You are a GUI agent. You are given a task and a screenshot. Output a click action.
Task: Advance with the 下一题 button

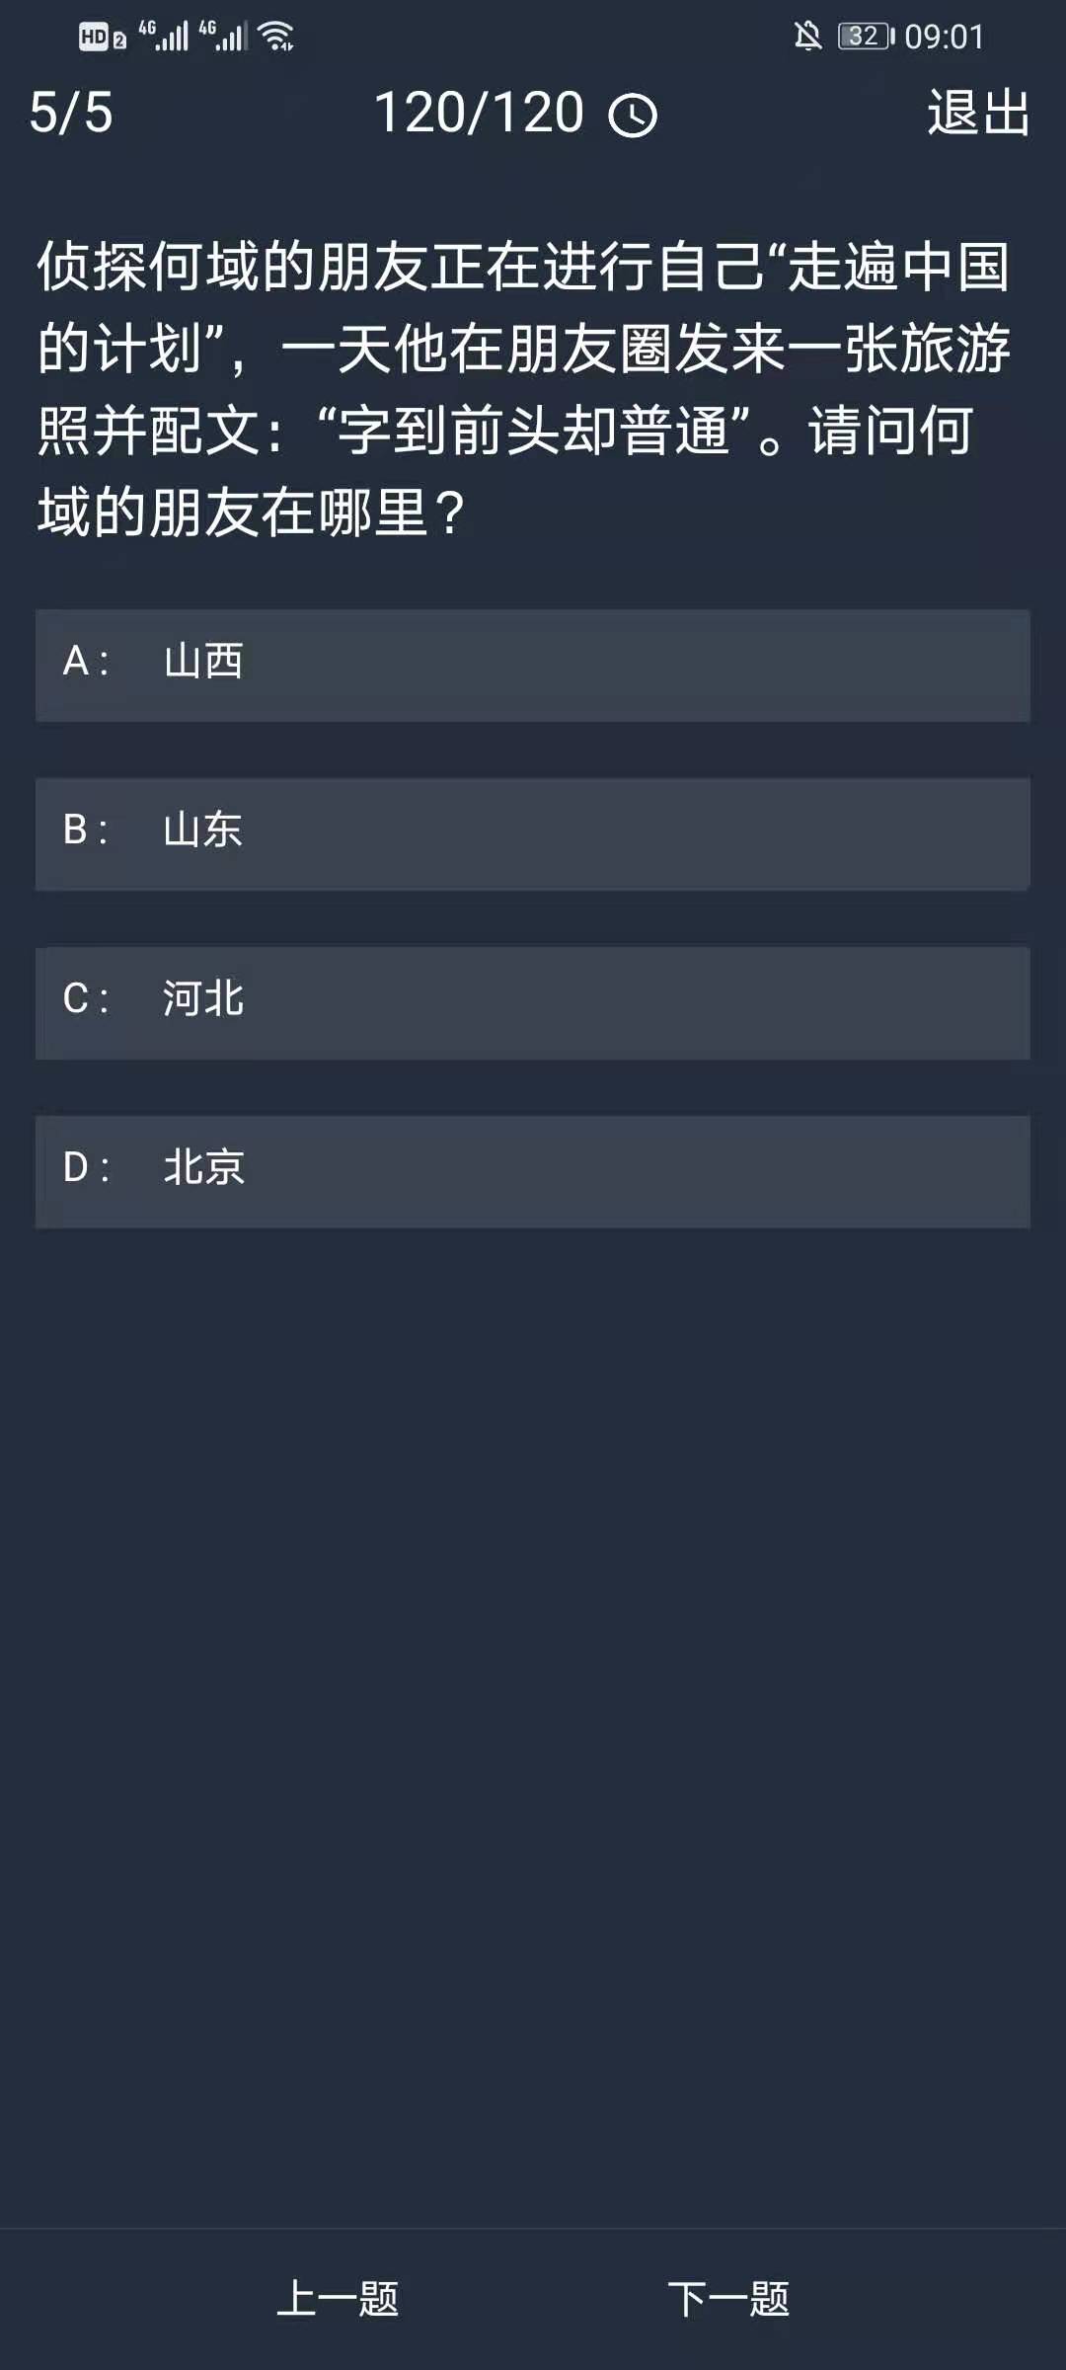[728, 2299]
